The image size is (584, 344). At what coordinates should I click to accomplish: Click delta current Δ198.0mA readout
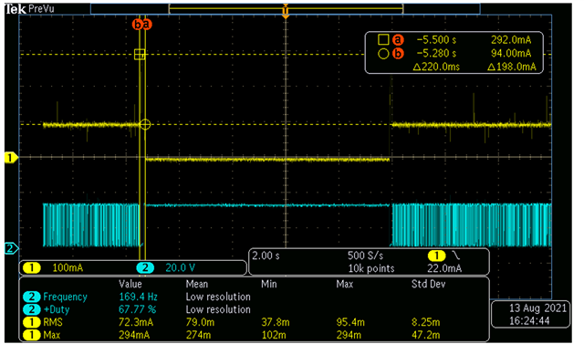tap(512, 67)
